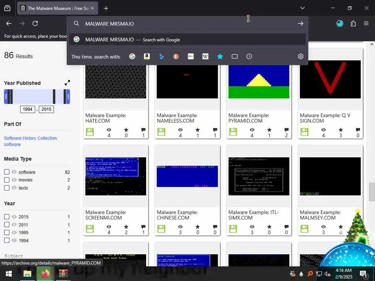Click the go arrow in address bar

301,23
